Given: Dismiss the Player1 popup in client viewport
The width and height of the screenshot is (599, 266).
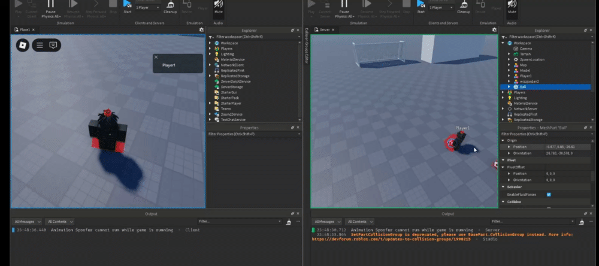Looking at the screenshot, I should click(x=156, y=57).
